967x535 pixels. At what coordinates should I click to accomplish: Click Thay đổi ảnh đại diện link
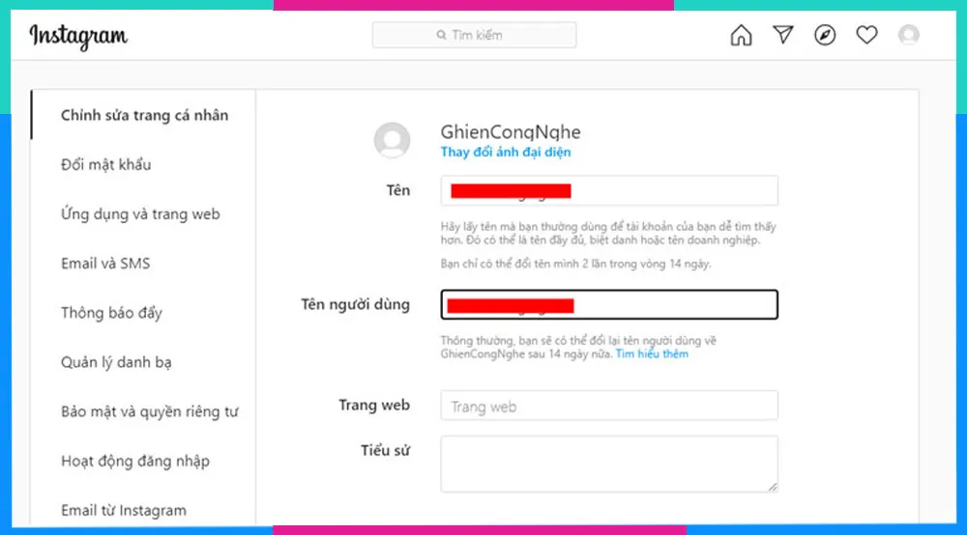(x=505, y=152)
